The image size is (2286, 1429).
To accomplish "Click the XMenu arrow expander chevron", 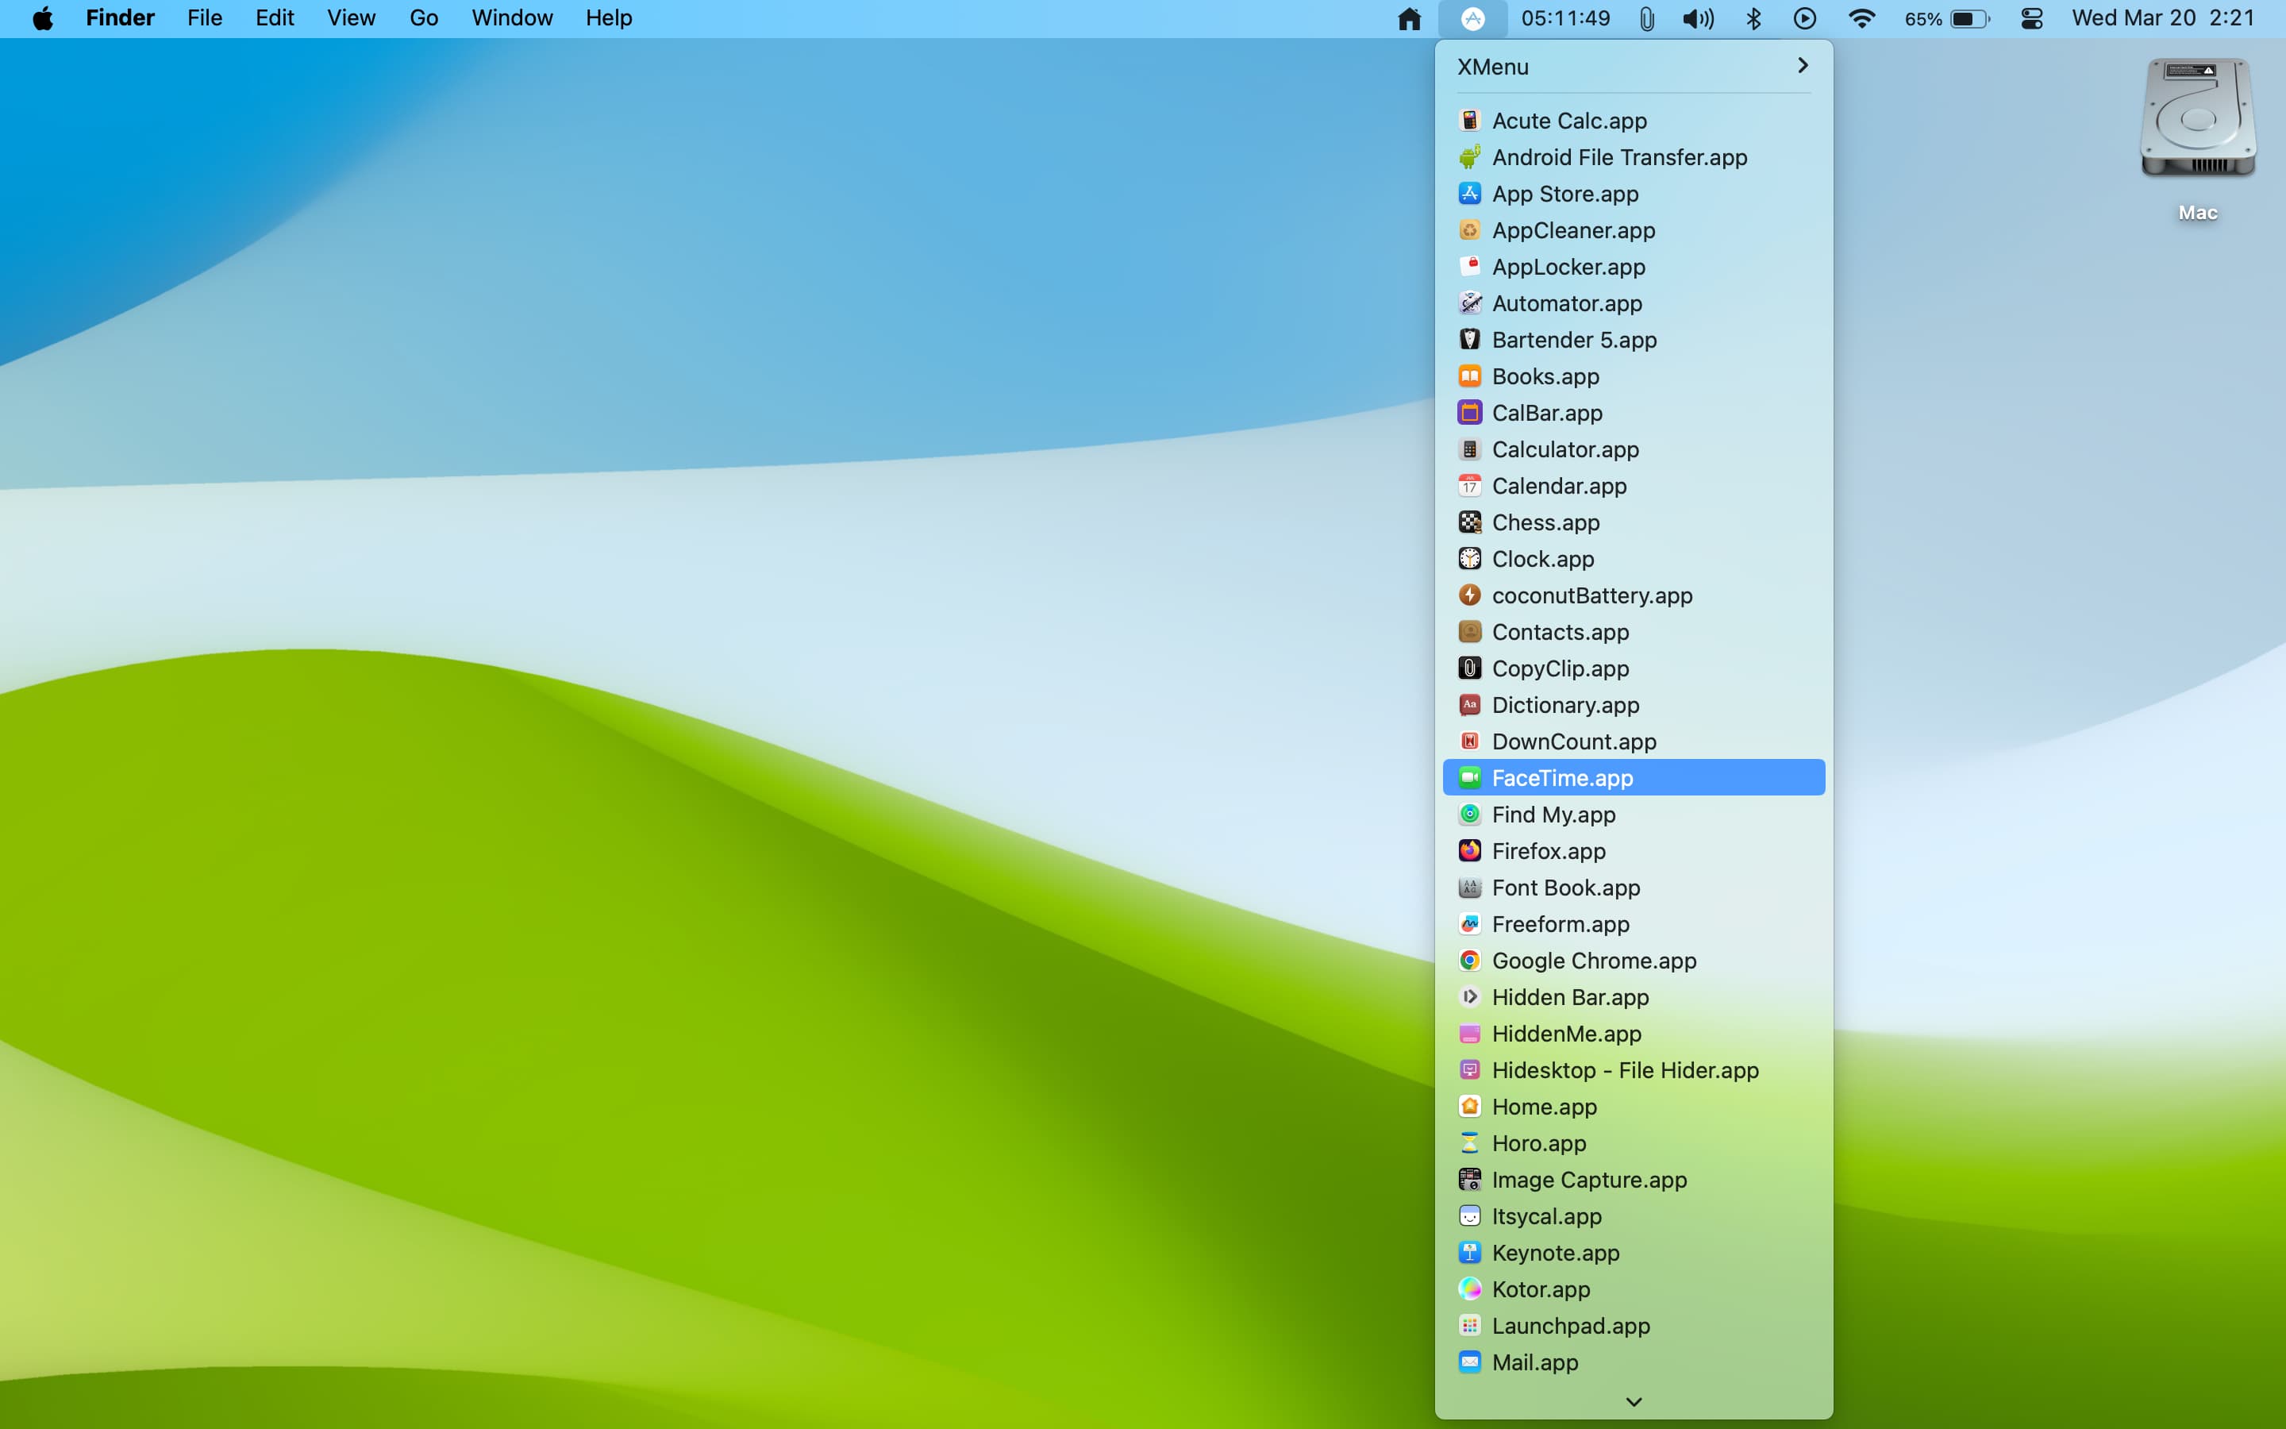I will coord(1802,66).
